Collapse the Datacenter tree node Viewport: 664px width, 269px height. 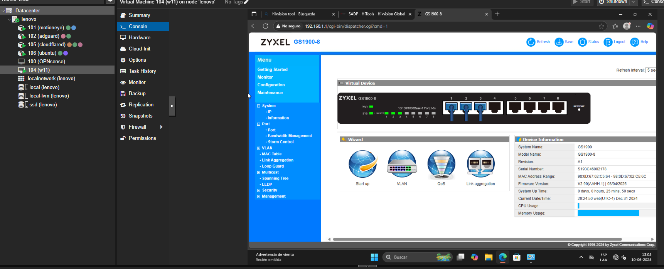point(3,10)
